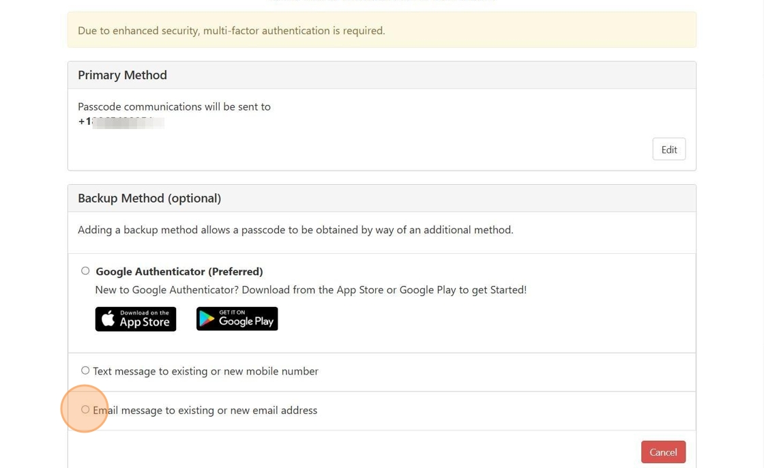Open the App Store download badge
The height and width of the screenshot is (468, 764).
[136, 319]
